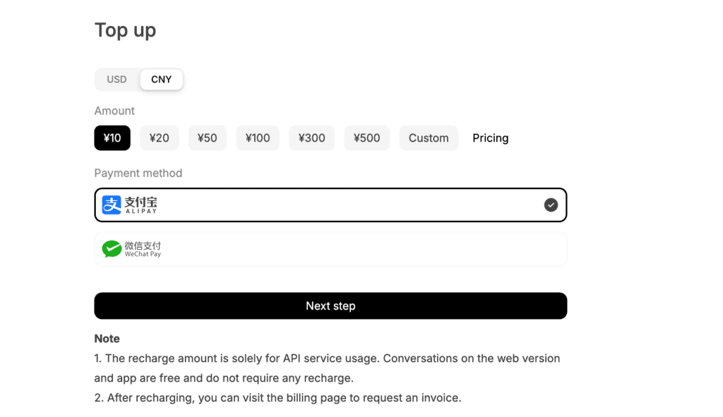Click the green WeChat Pay logo icon

point(112,249)
